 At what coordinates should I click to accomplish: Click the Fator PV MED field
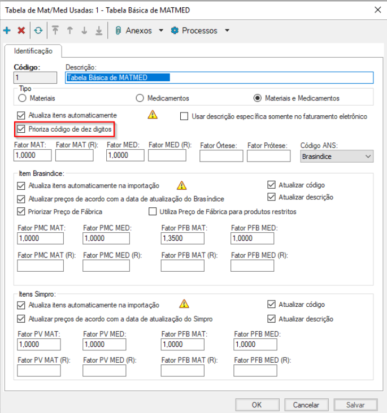coord(105,344)
